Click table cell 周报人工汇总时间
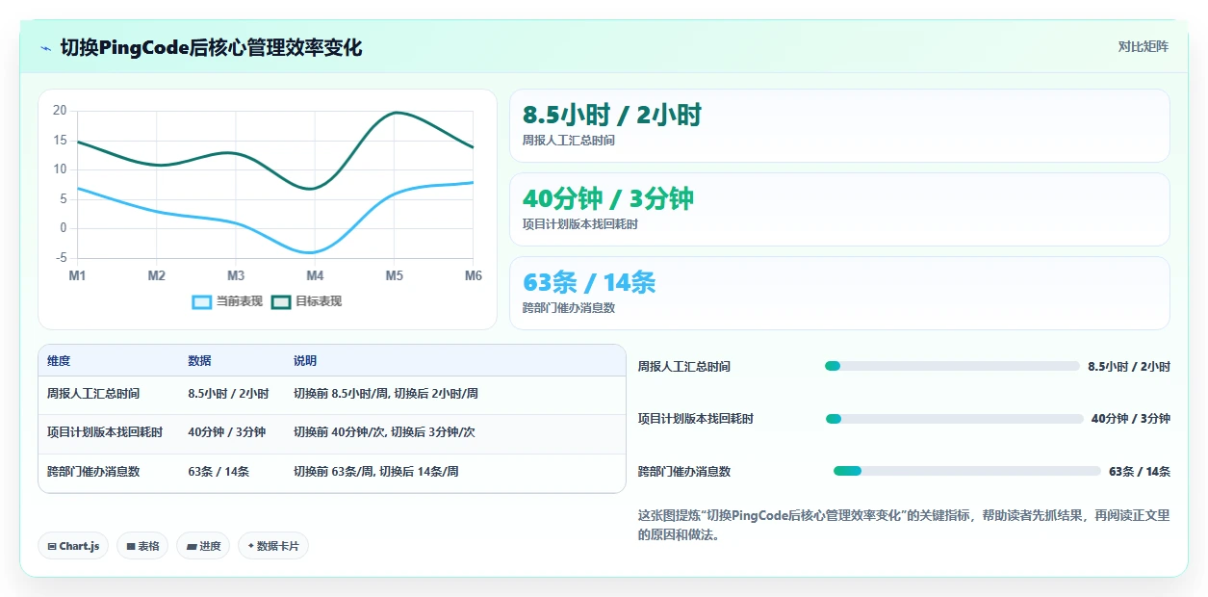The image size is (1208, 597). (x=93, y=394)
